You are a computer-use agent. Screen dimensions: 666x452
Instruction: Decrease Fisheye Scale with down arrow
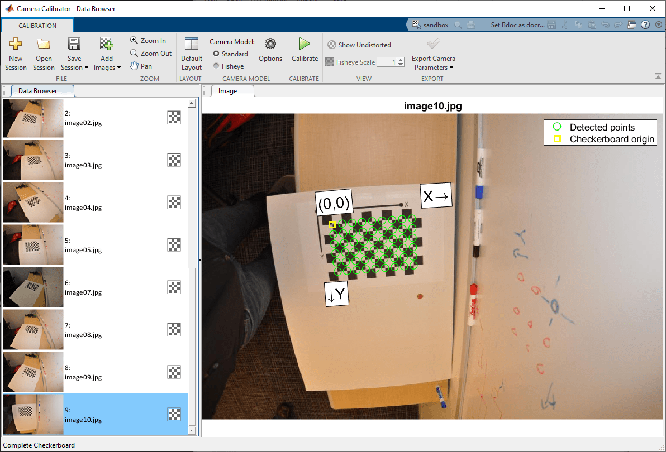coord(401,64)
